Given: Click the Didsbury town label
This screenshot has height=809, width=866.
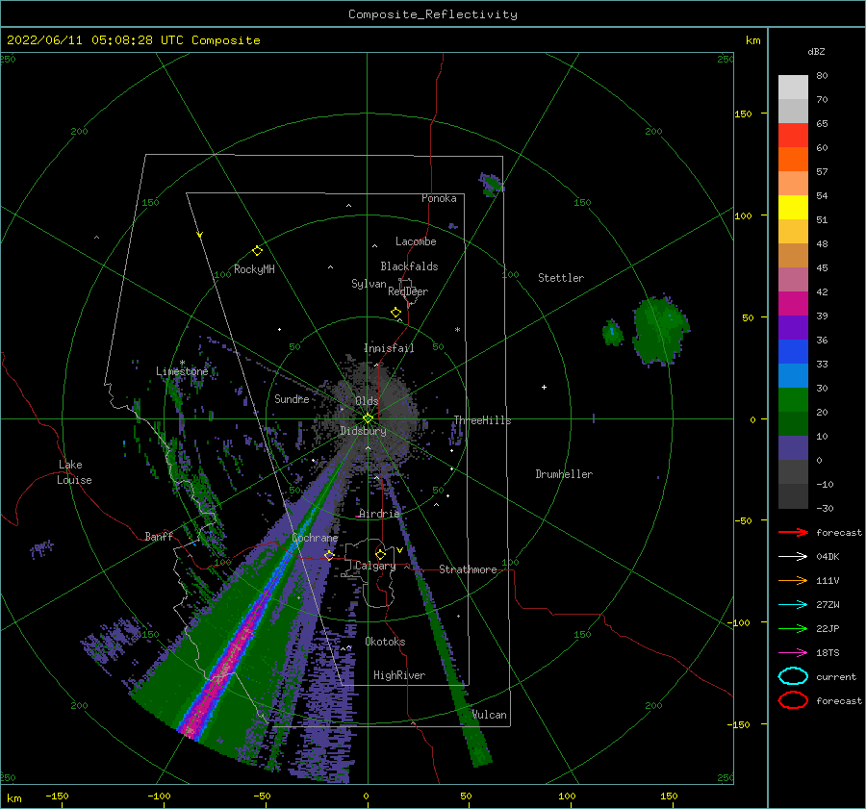Looking at the screenshot, I should point(363,431).
